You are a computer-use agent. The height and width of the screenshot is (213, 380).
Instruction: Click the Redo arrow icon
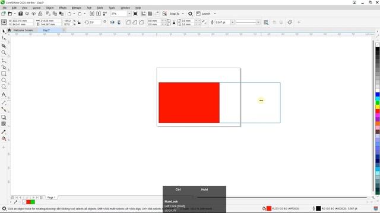[x=80, y=14]
